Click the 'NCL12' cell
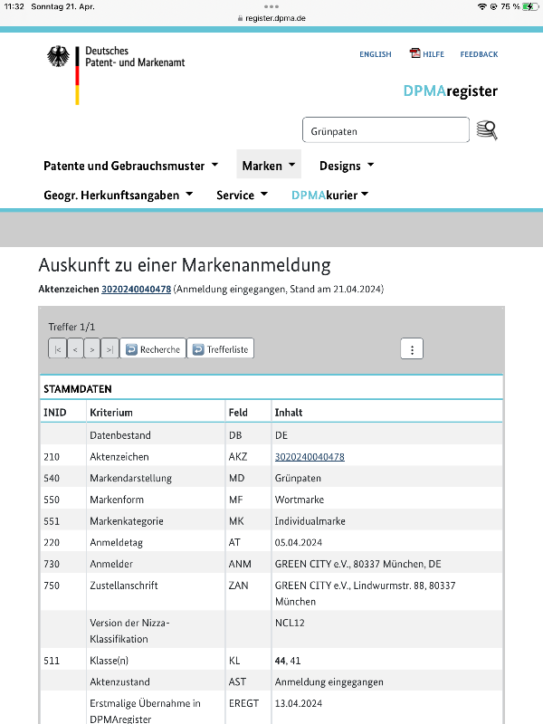Image resolution: width=543 pixels, height=724 pixels. [290, 623]
